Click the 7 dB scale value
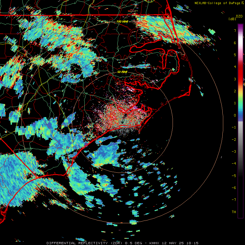 coord(235,30)
